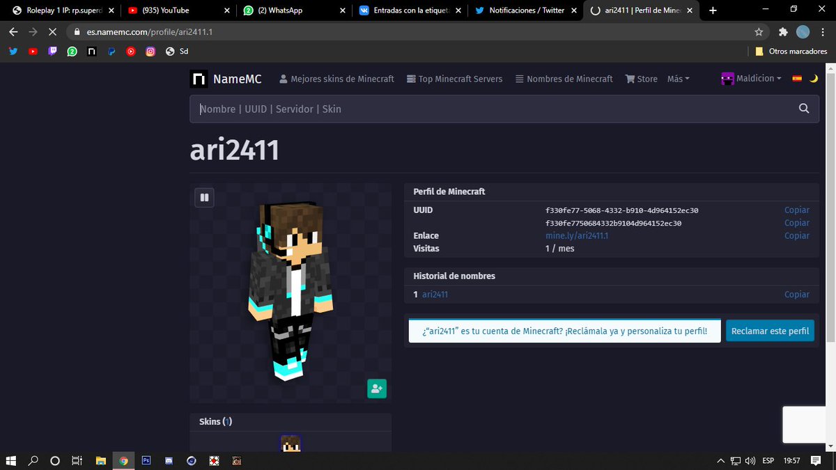
Task: Open Task View on the taskbar
Action: tap(77, 460)
